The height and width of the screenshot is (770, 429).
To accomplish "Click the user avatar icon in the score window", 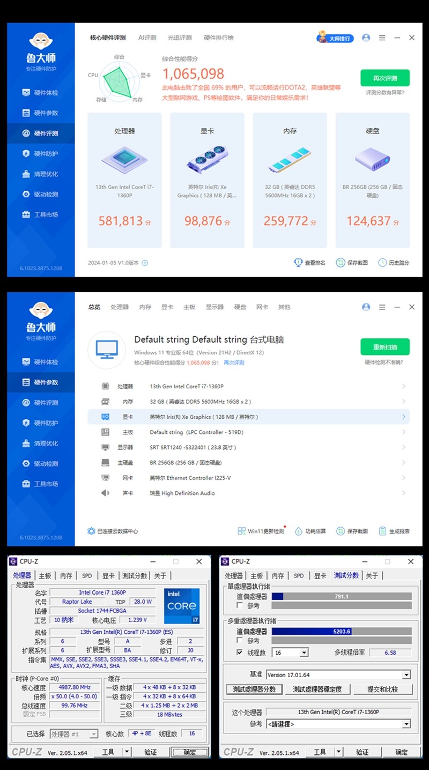I will 366,38.
